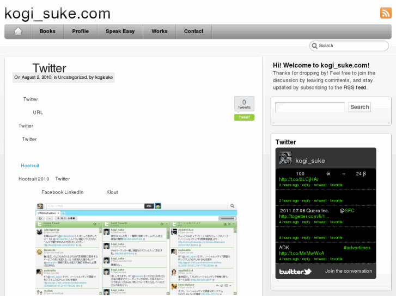Open the Hootsuit link
This screenshot has width=396, height=296.
(30, 166)
